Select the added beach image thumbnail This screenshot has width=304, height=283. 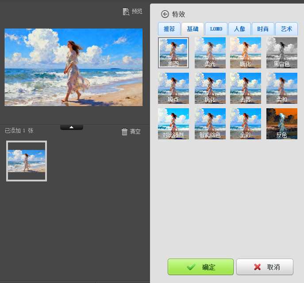click(x=27, y=161)
